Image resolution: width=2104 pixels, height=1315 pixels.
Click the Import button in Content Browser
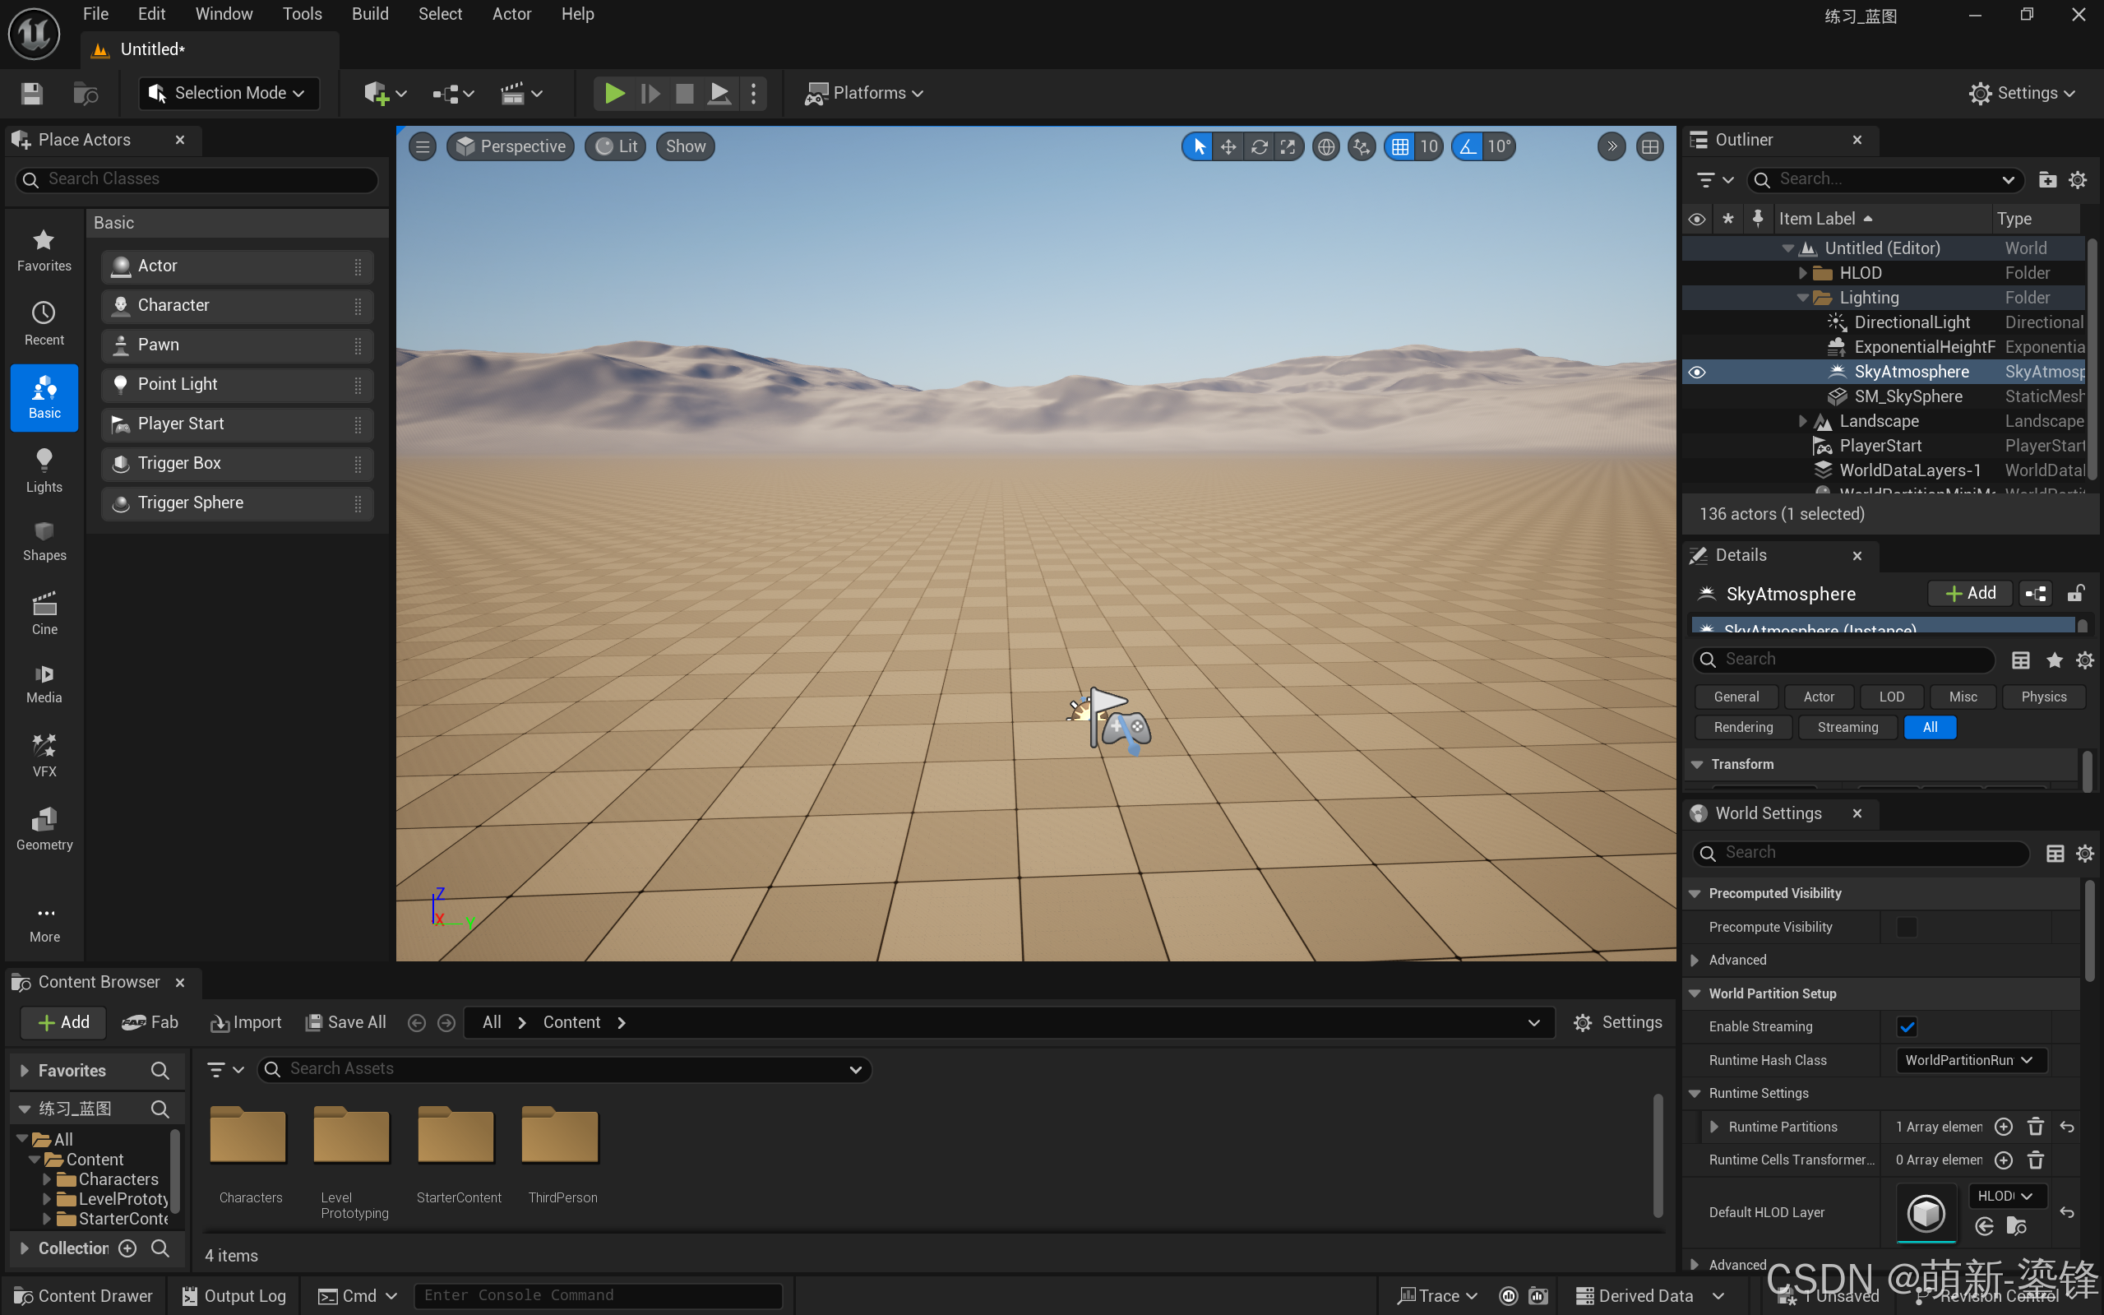[x=246, y=1022]
